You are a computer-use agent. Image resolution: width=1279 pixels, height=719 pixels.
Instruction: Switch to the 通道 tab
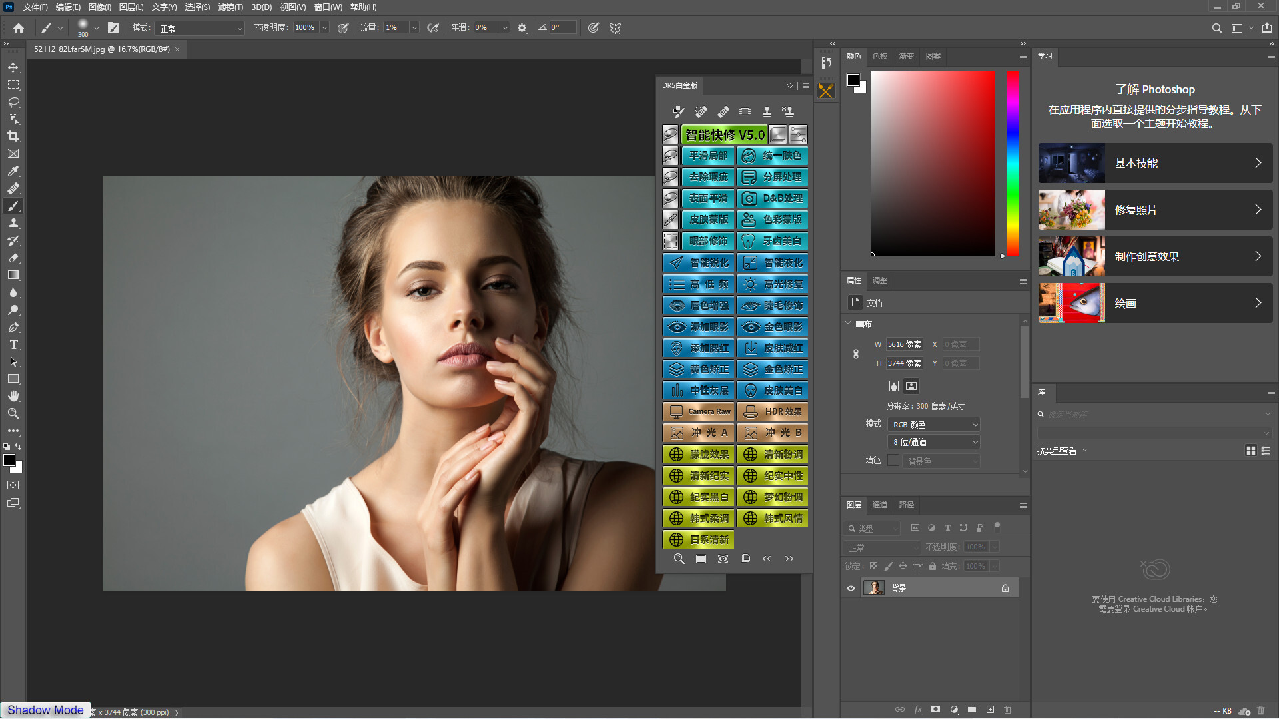(879, 505)
